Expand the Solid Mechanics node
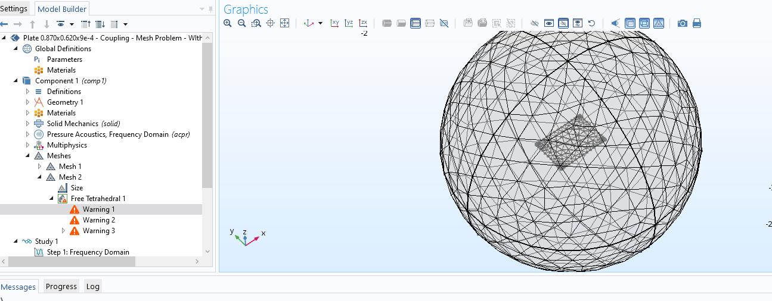 (27, 124)
